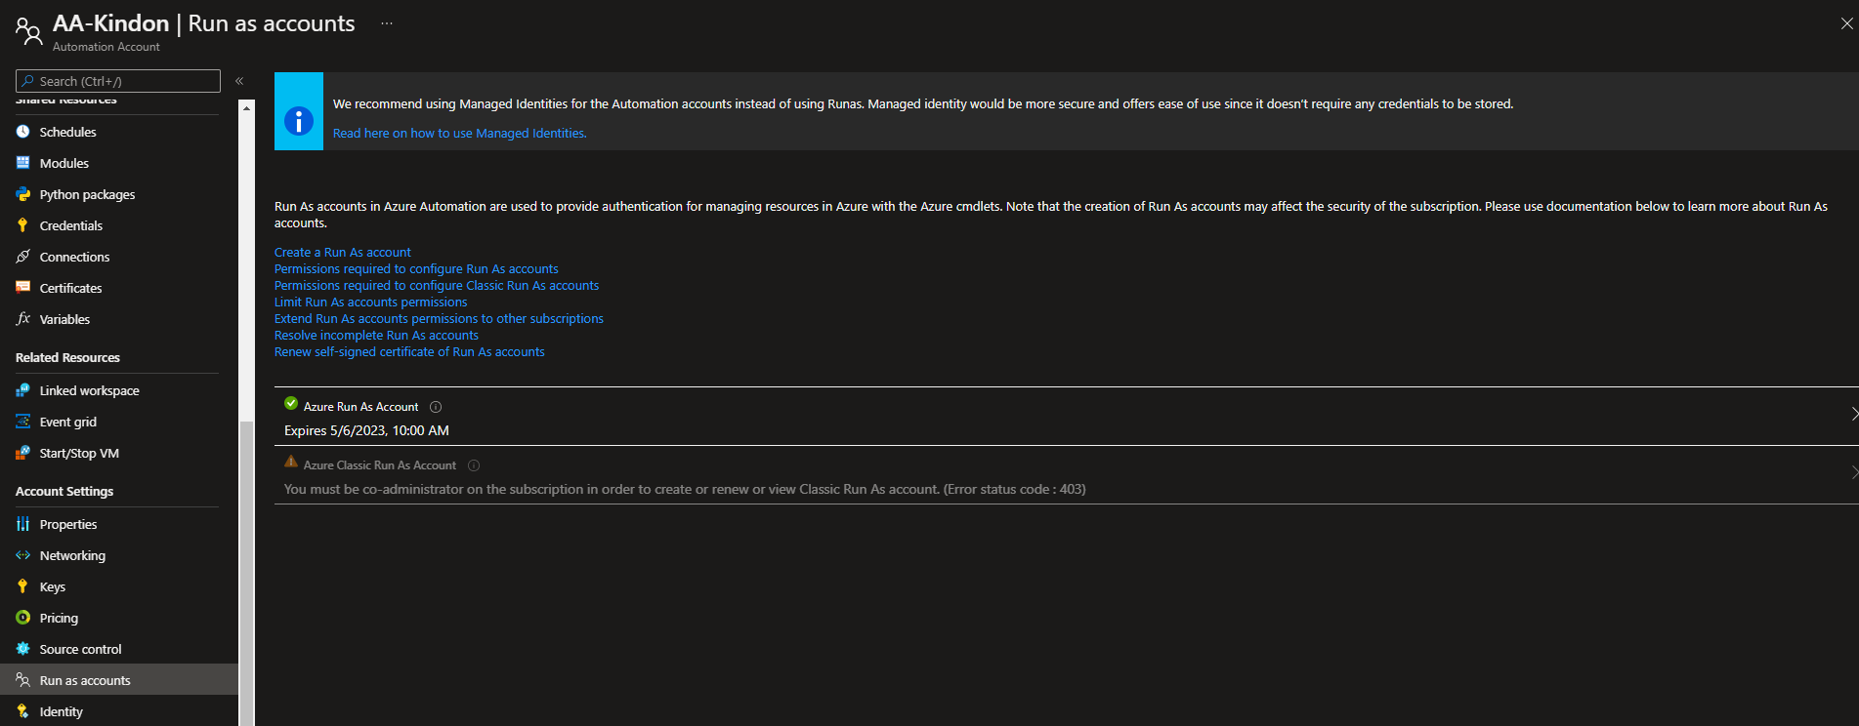
Task: Click the Search (Ctrl+/) field
Action: (x=118, y=81)
